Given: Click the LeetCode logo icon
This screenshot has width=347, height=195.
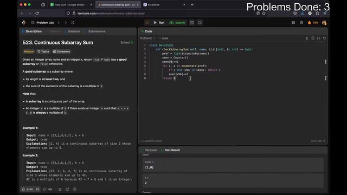Looking at the screenshot, I should tap(24, 23).
